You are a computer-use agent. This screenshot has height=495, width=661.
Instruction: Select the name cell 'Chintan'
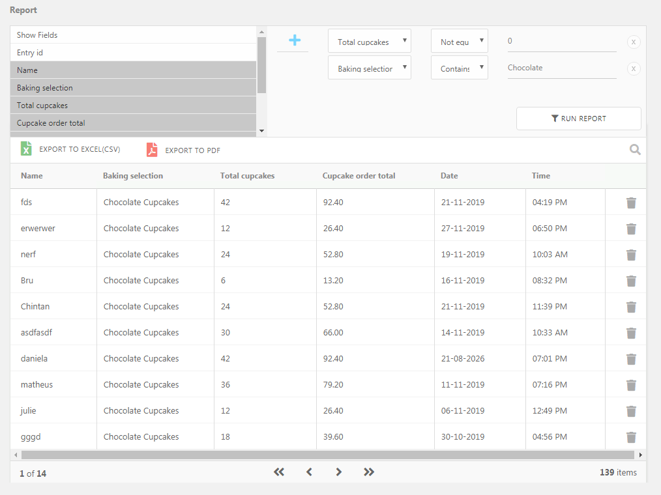pos(35,306)
